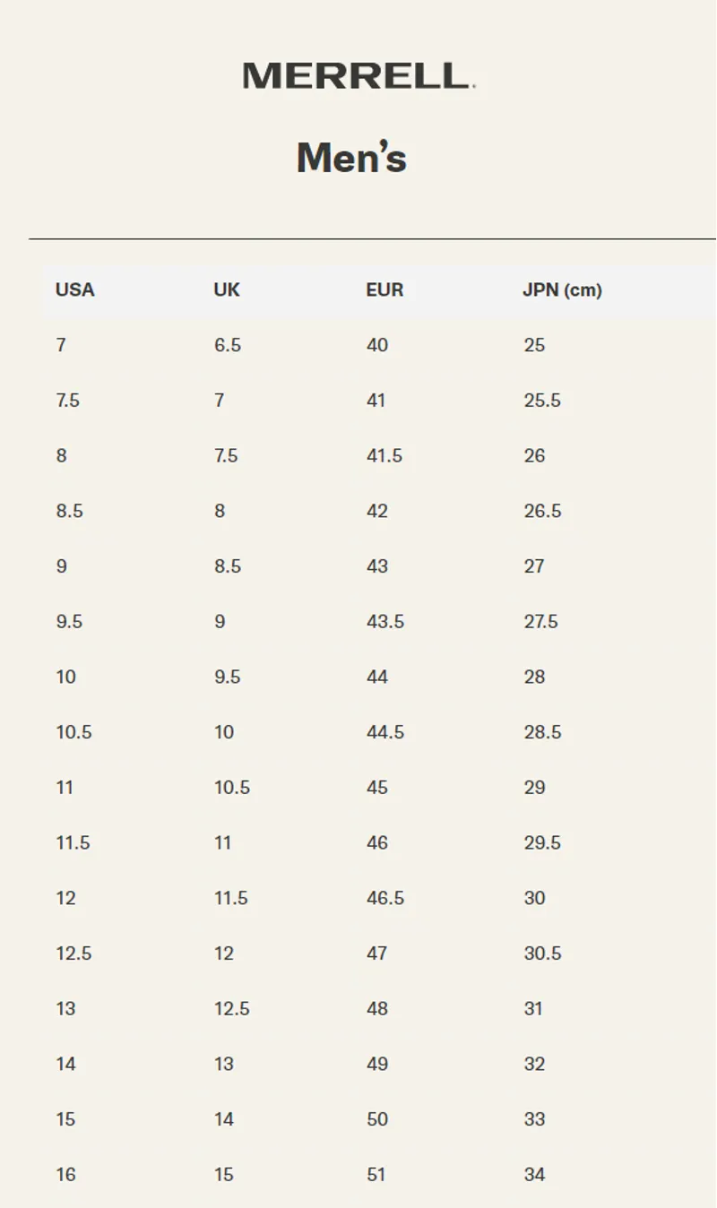
Task: Click JPN size 26.5 cell
Action: [x=542, y=511]
